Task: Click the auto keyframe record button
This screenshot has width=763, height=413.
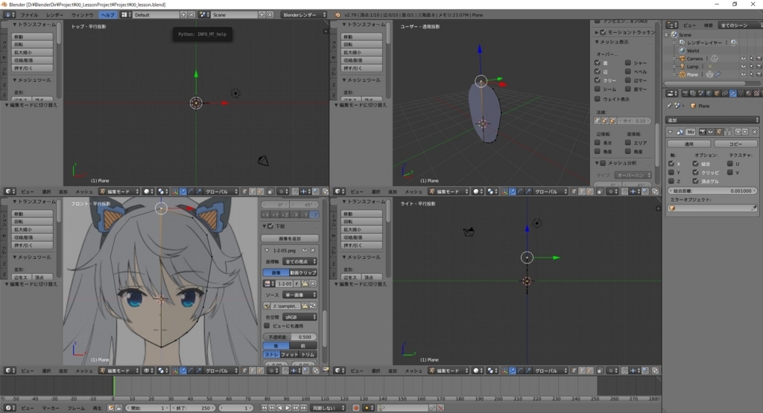Action: click(355, 408)
